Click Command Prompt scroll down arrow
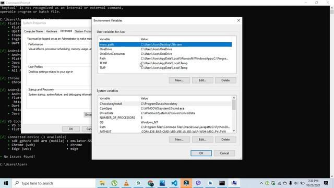 (x=332, y=176)
